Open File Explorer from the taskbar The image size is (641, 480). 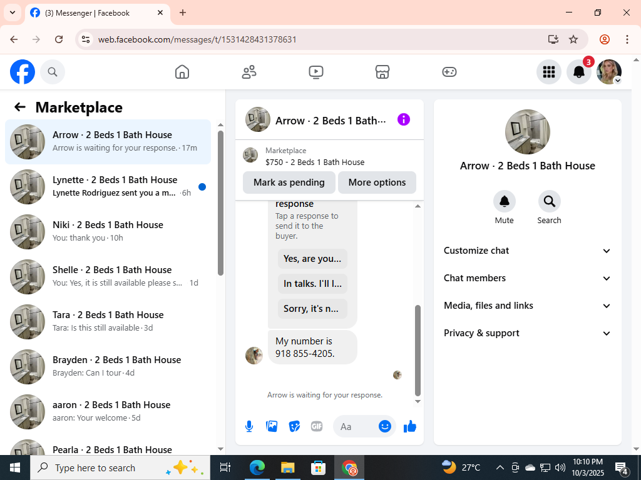[287, 467]
